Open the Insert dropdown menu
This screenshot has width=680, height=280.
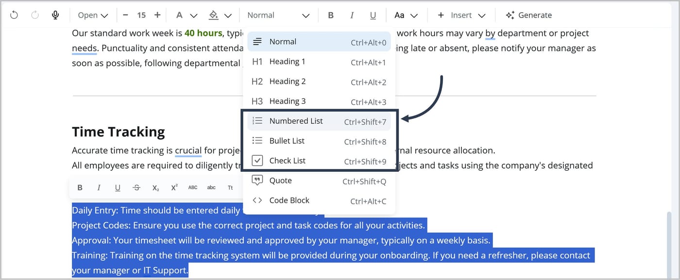(x=461, y=15)
